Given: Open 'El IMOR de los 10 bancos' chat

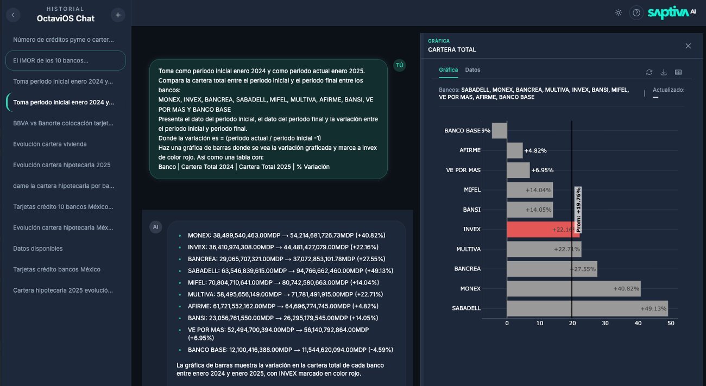Looking at the screenshot, I should point(66,61).
